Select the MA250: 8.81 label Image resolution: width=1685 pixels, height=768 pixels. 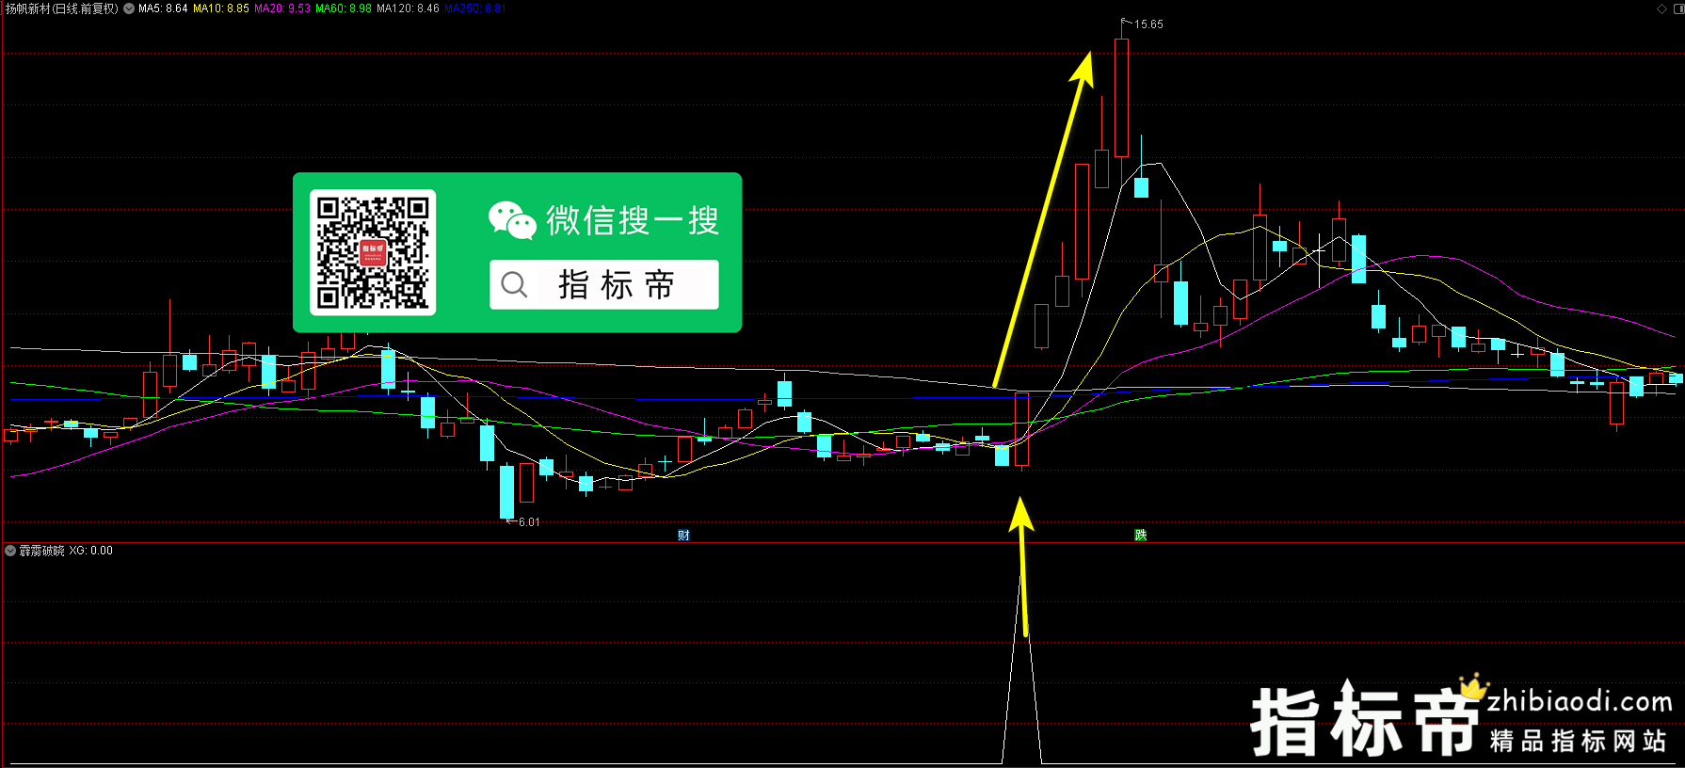click(x=475, y=8)
